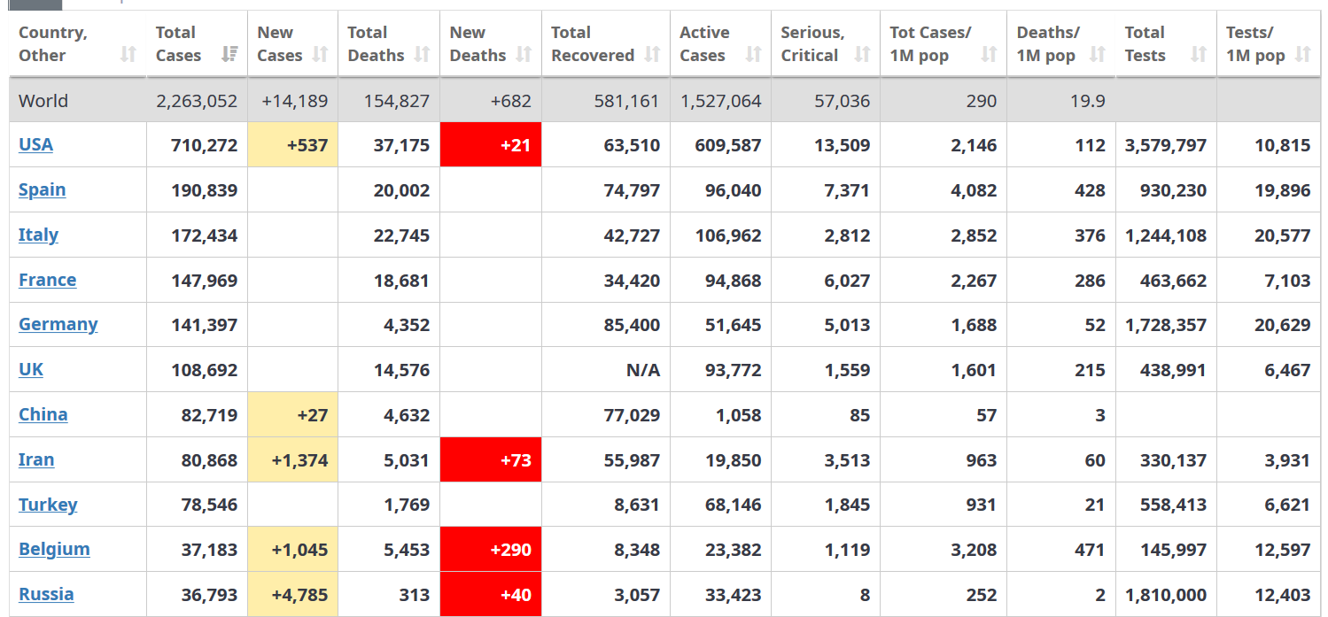Viewport: 1328px width, 617px height.
Task: Click the N/A recovered cell for UK
Action: 643,370
